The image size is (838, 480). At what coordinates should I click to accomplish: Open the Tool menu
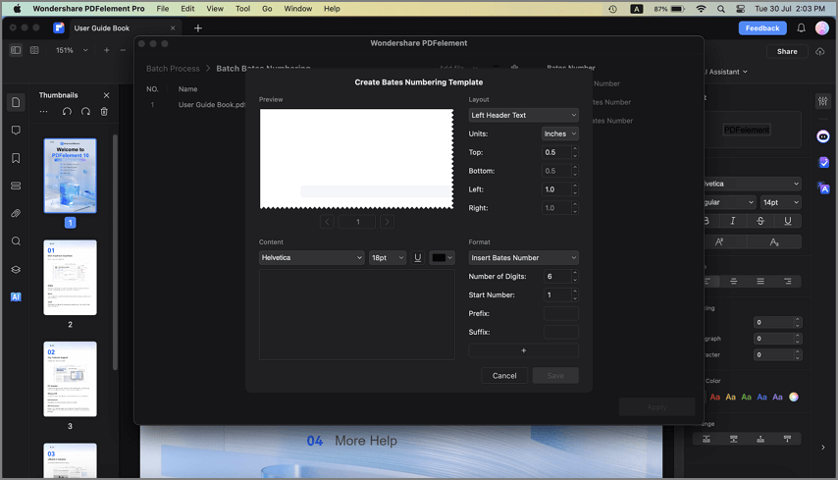[x=242, y=9]
